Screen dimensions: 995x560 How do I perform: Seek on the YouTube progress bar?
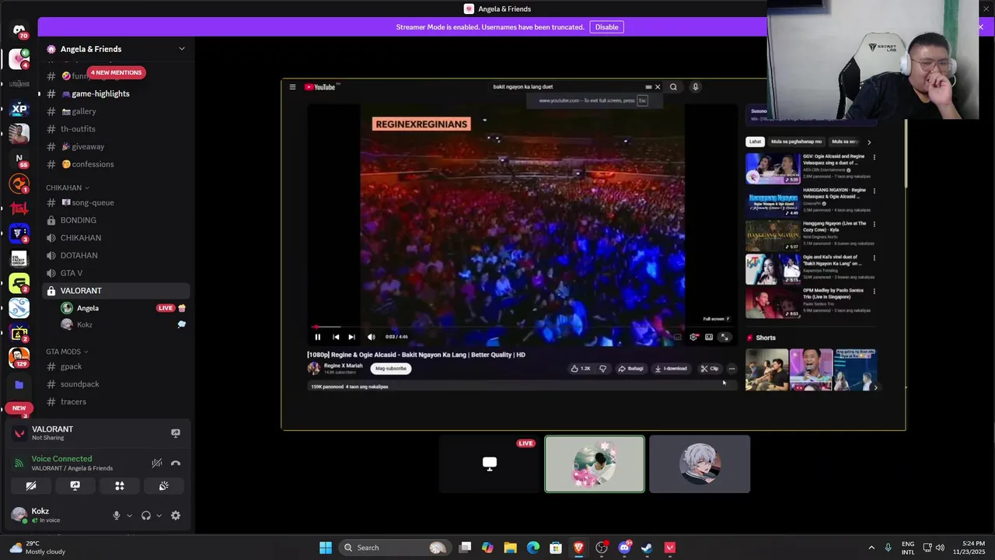point(521,327)
